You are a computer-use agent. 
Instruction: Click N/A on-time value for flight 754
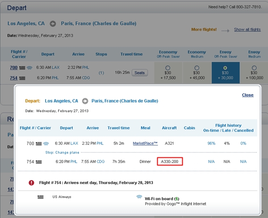[211, 161]
